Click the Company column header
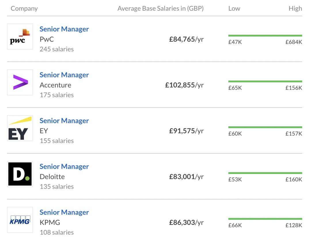The width and height of the screenshot is (311, 242). pos(24,9)
